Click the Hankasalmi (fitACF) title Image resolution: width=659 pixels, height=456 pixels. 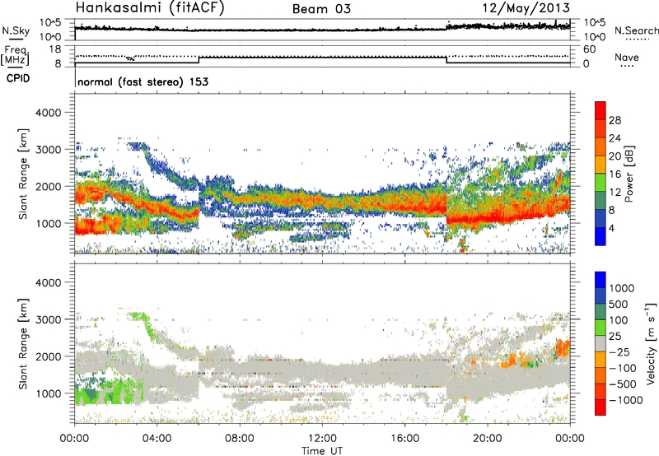150,7
